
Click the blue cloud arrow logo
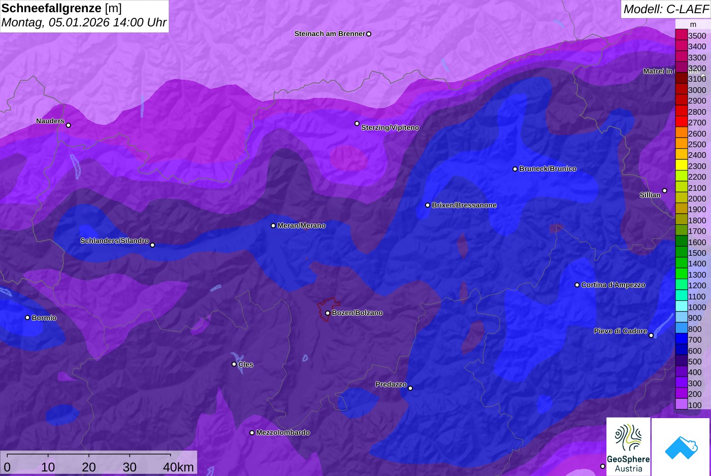click(x=681, y=448)
